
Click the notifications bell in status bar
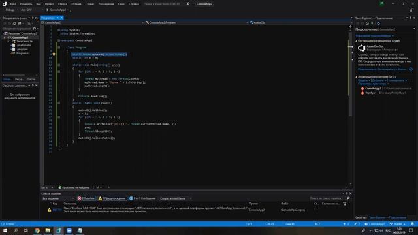412,224
